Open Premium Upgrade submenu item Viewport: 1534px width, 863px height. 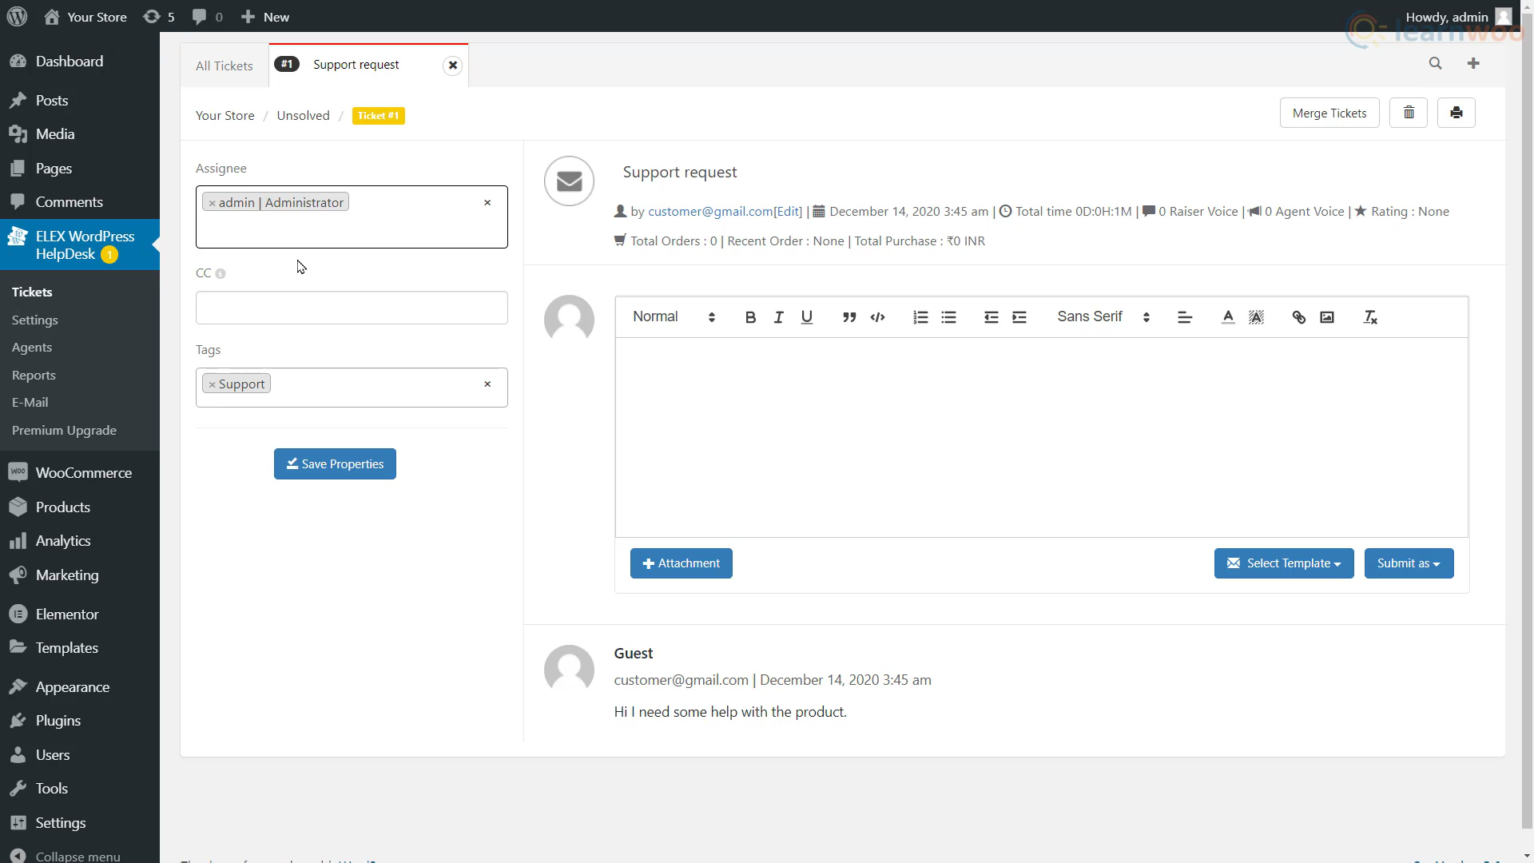click(64, 431)
